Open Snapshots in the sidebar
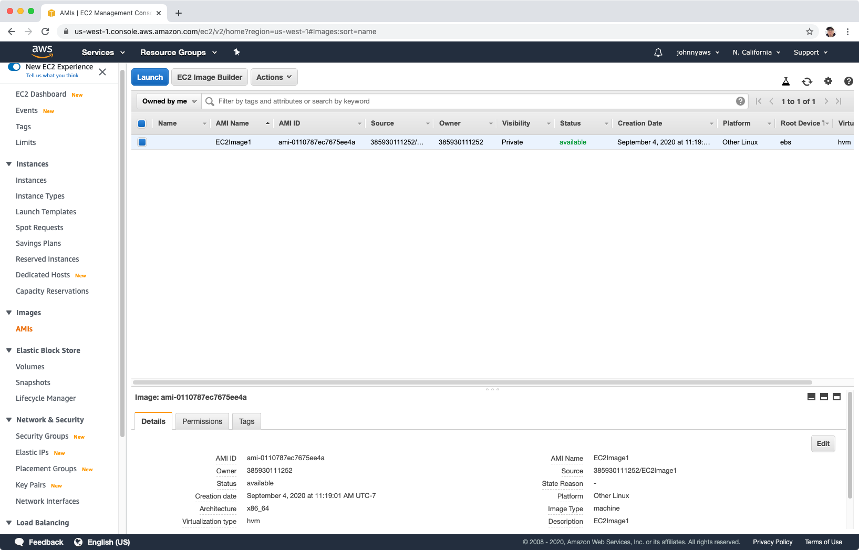 pyautogui.click(x=33, y=382)
